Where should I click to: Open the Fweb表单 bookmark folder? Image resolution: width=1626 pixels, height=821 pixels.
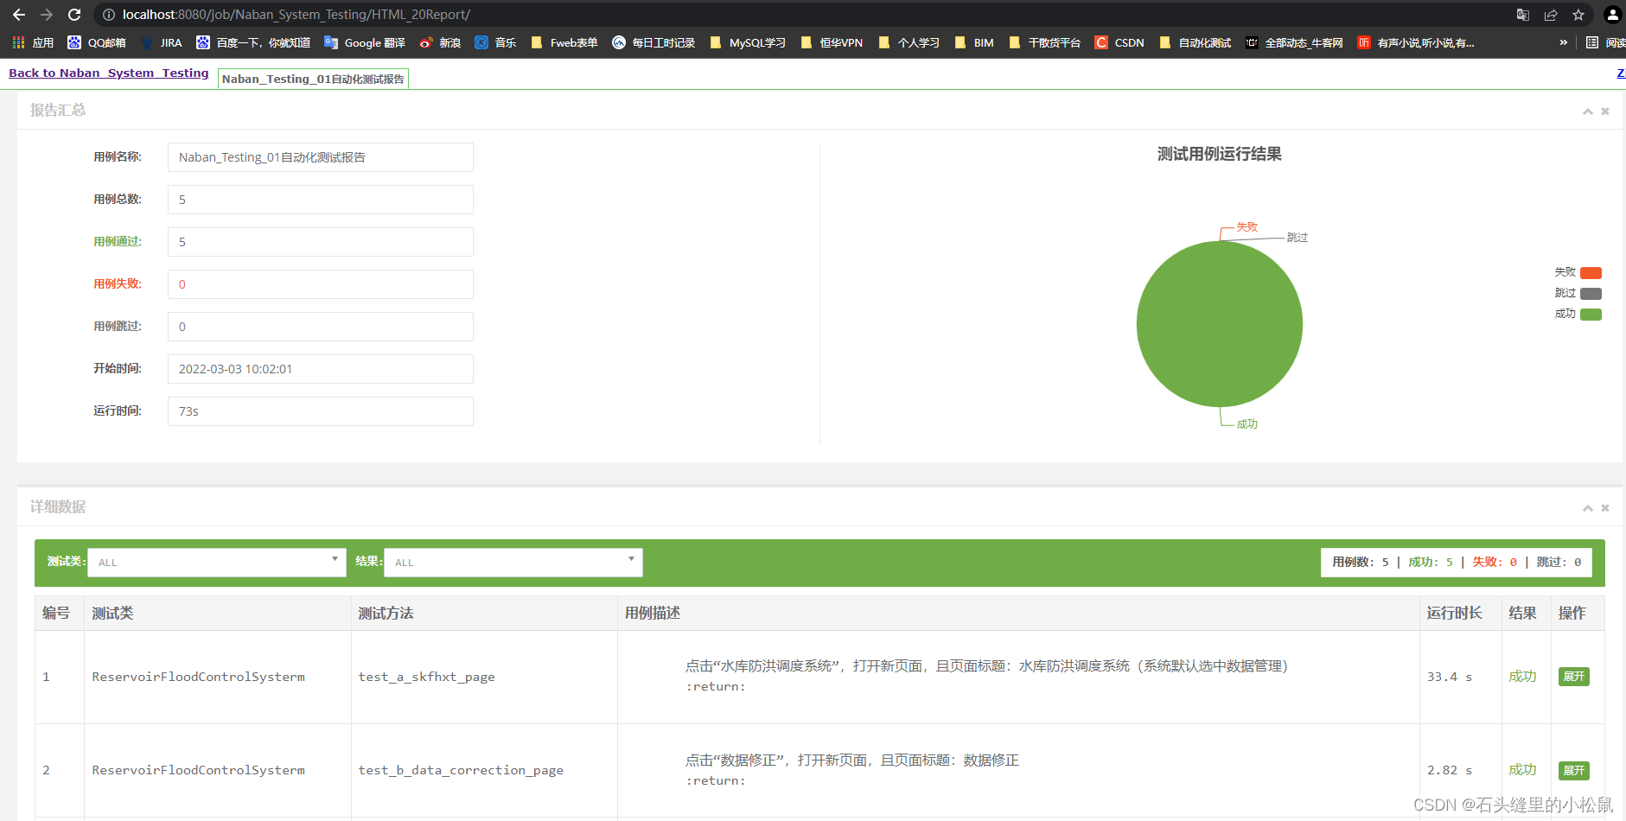click(564, 42)
